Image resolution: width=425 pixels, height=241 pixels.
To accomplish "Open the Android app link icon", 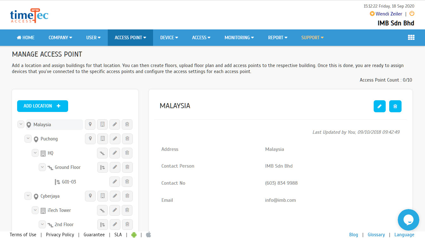I will 134,235.
